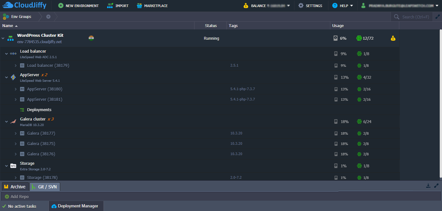
Task: Click the LiteSpeed AppServer layer icon
Action: (x=13, y=77)
